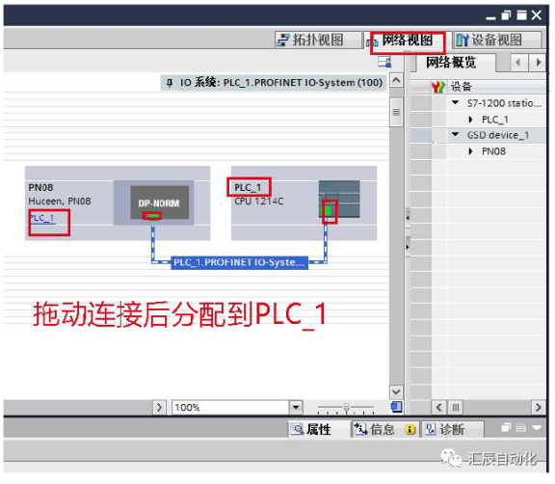The height and width of the screenshot is (484, 555).
Task: Collapse the inspector window arrow
Action: [x=537, y=428]
